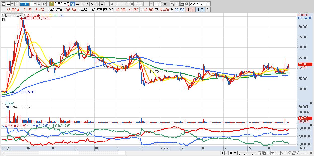Screen dimensions: 314x156
Task: Click the 전 button beside the code field
Action: (x=17, y=4)
